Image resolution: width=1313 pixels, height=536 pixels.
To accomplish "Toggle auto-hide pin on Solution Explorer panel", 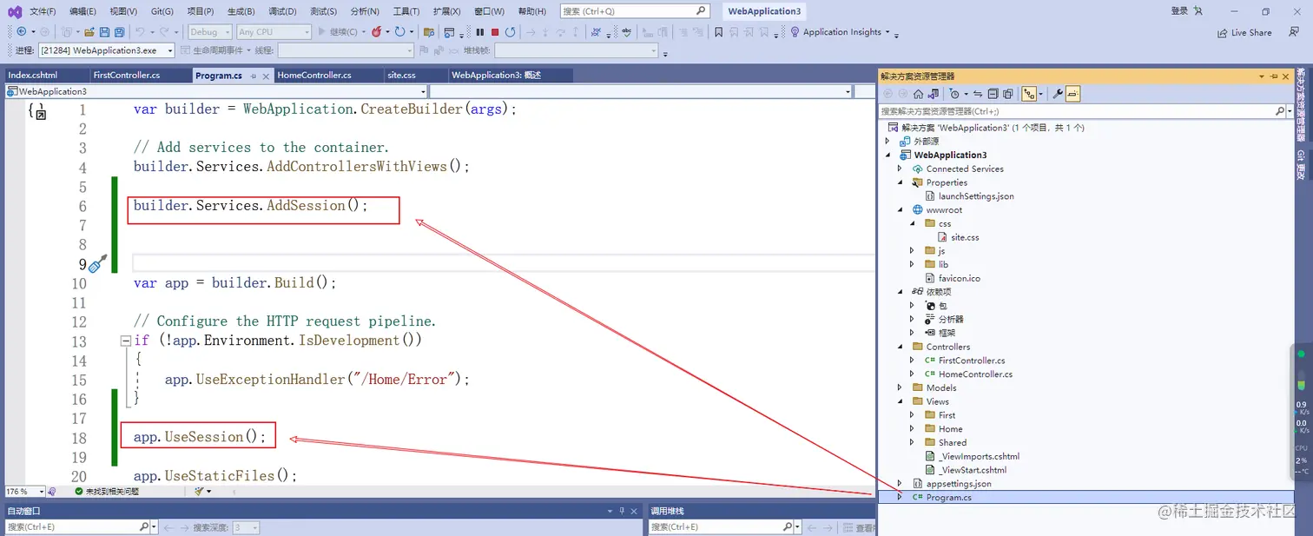I will pos(1273,76).
